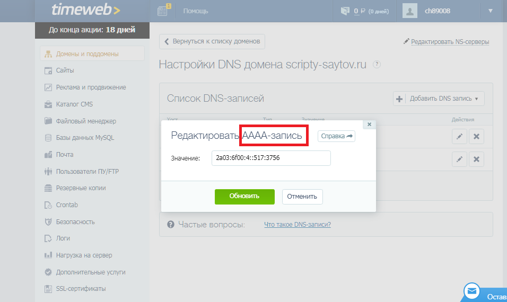The image size is (507, 302).
Task: Select Домены и поддомены in sidebar
Action: tap(92, 54)
